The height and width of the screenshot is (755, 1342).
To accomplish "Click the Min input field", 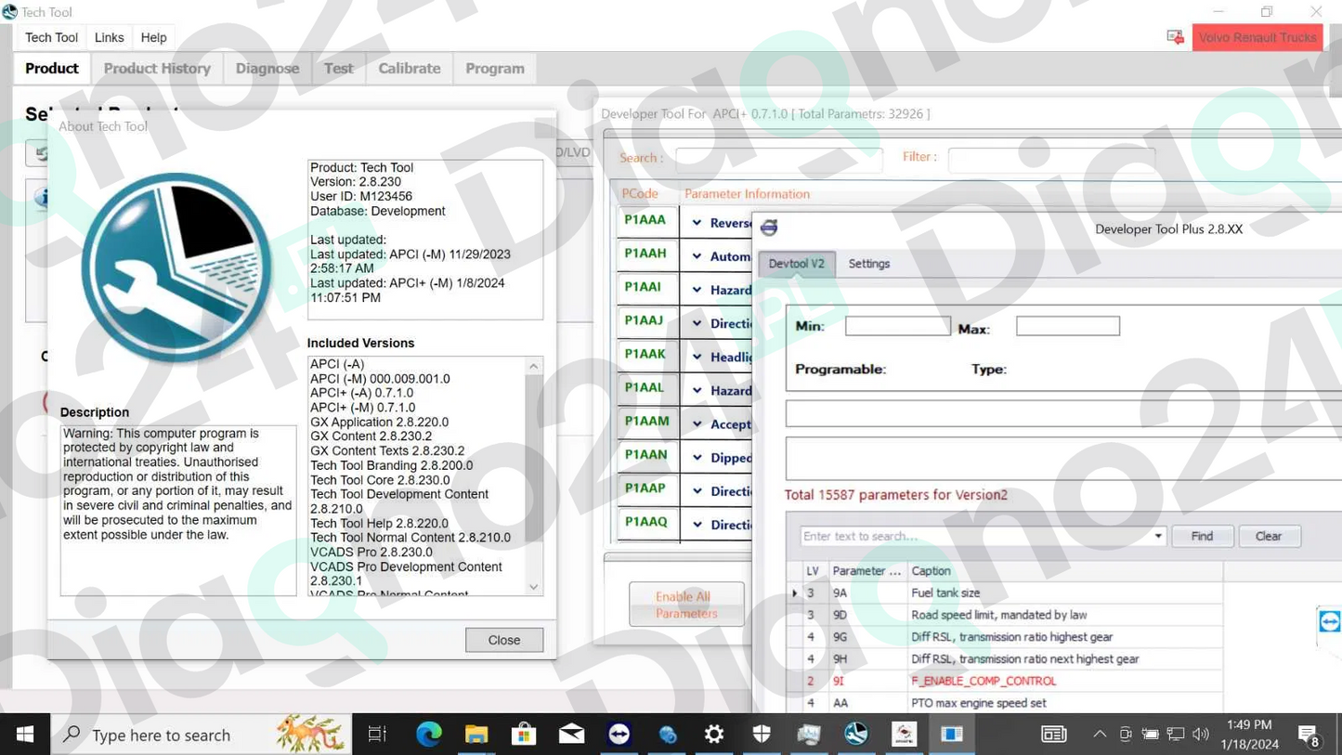I will (896, 325).
